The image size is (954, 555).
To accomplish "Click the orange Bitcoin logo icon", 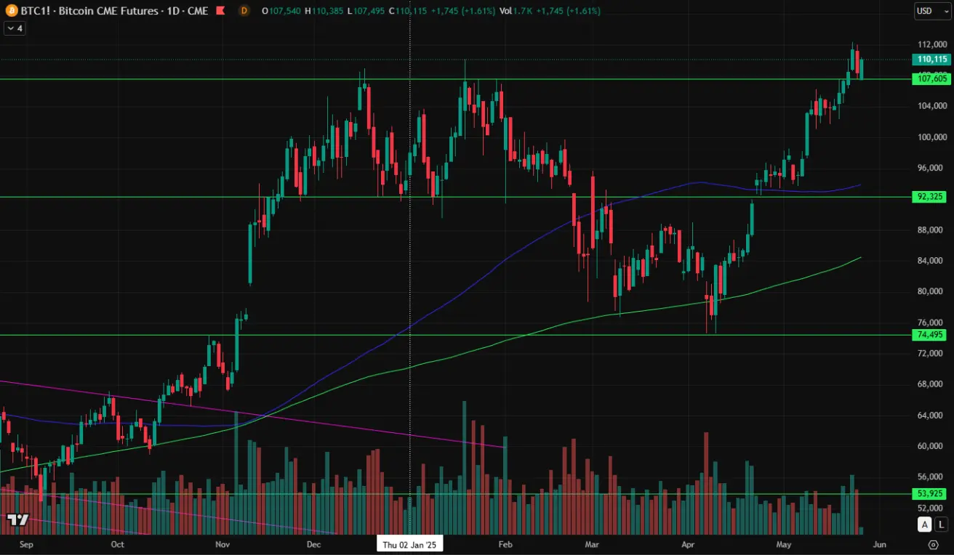I will coord(10,11).
